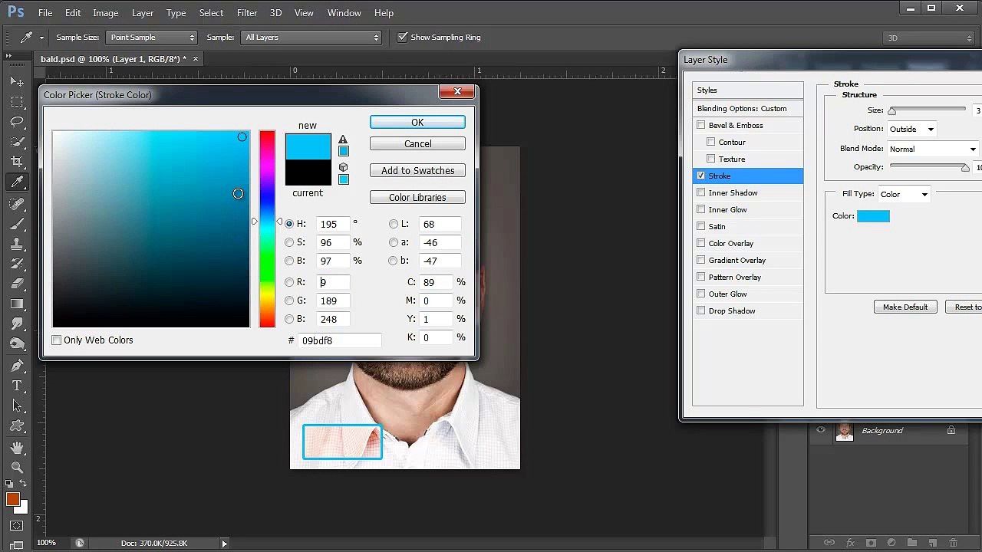Select the R color channel radio button
Screen dimensions: 982x552
point(289,282)
